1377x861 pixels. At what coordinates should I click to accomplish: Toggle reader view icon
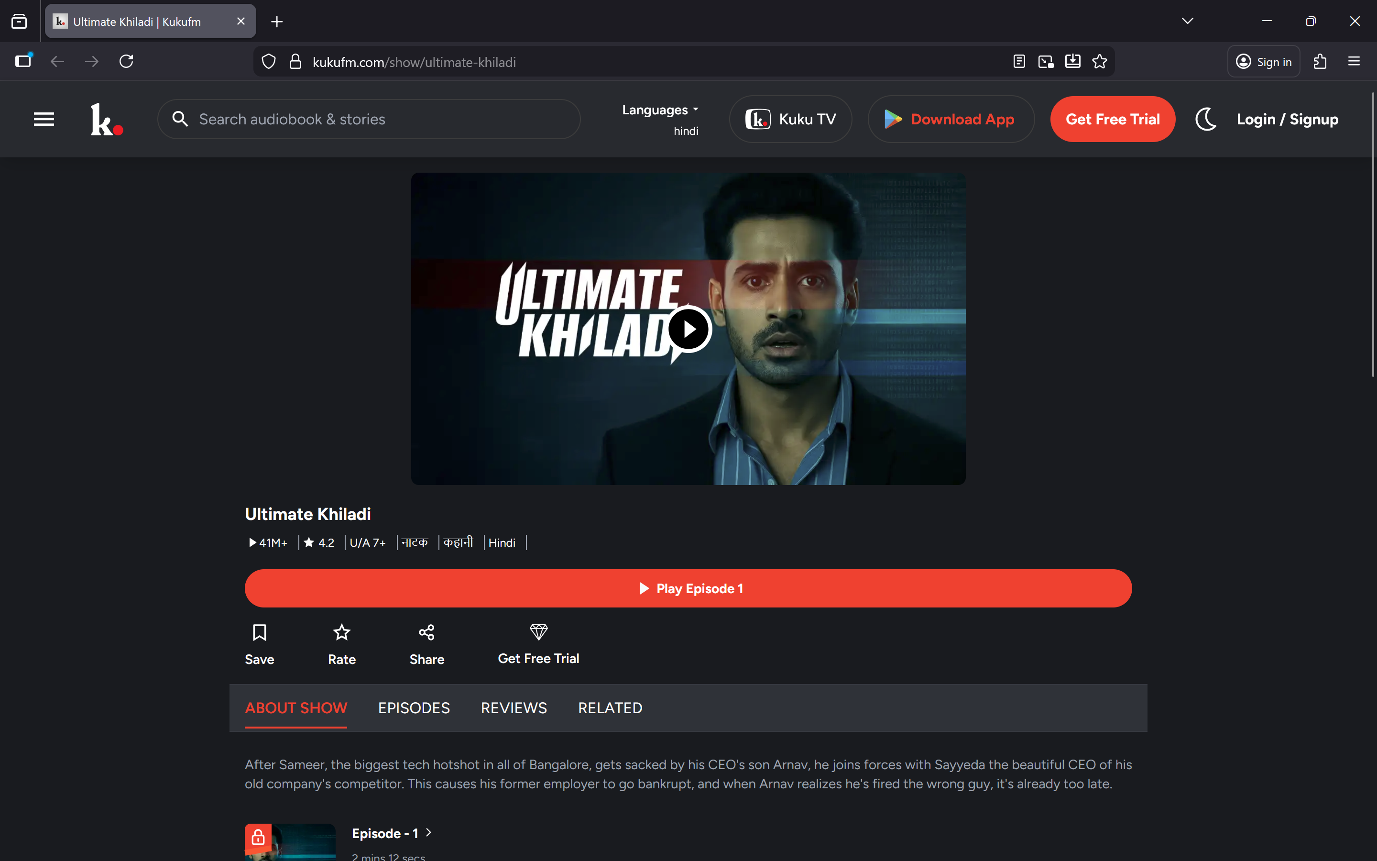[1019, 62]
